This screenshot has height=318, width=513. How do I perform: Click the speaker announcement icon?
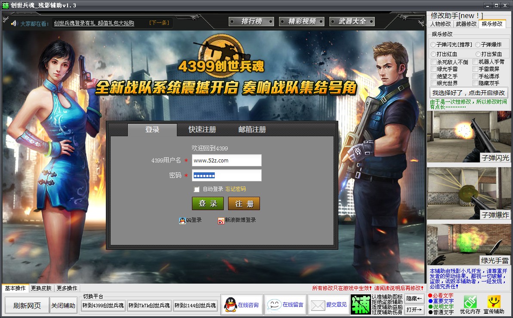[x=14, y=24]
